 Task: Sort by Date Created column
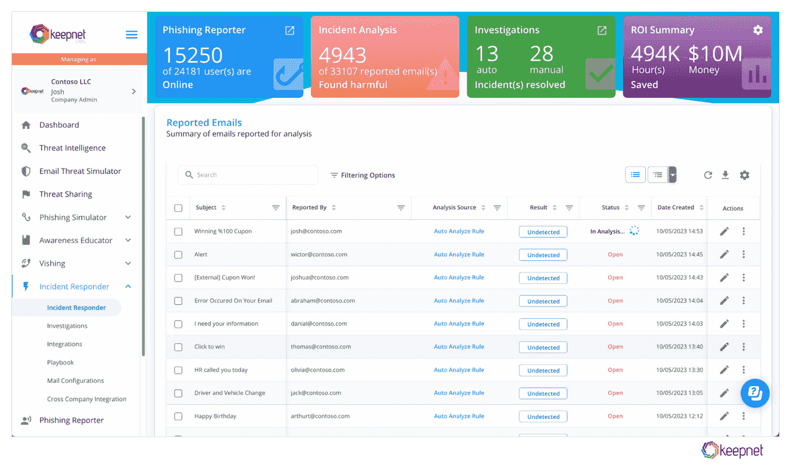(702, 208)
